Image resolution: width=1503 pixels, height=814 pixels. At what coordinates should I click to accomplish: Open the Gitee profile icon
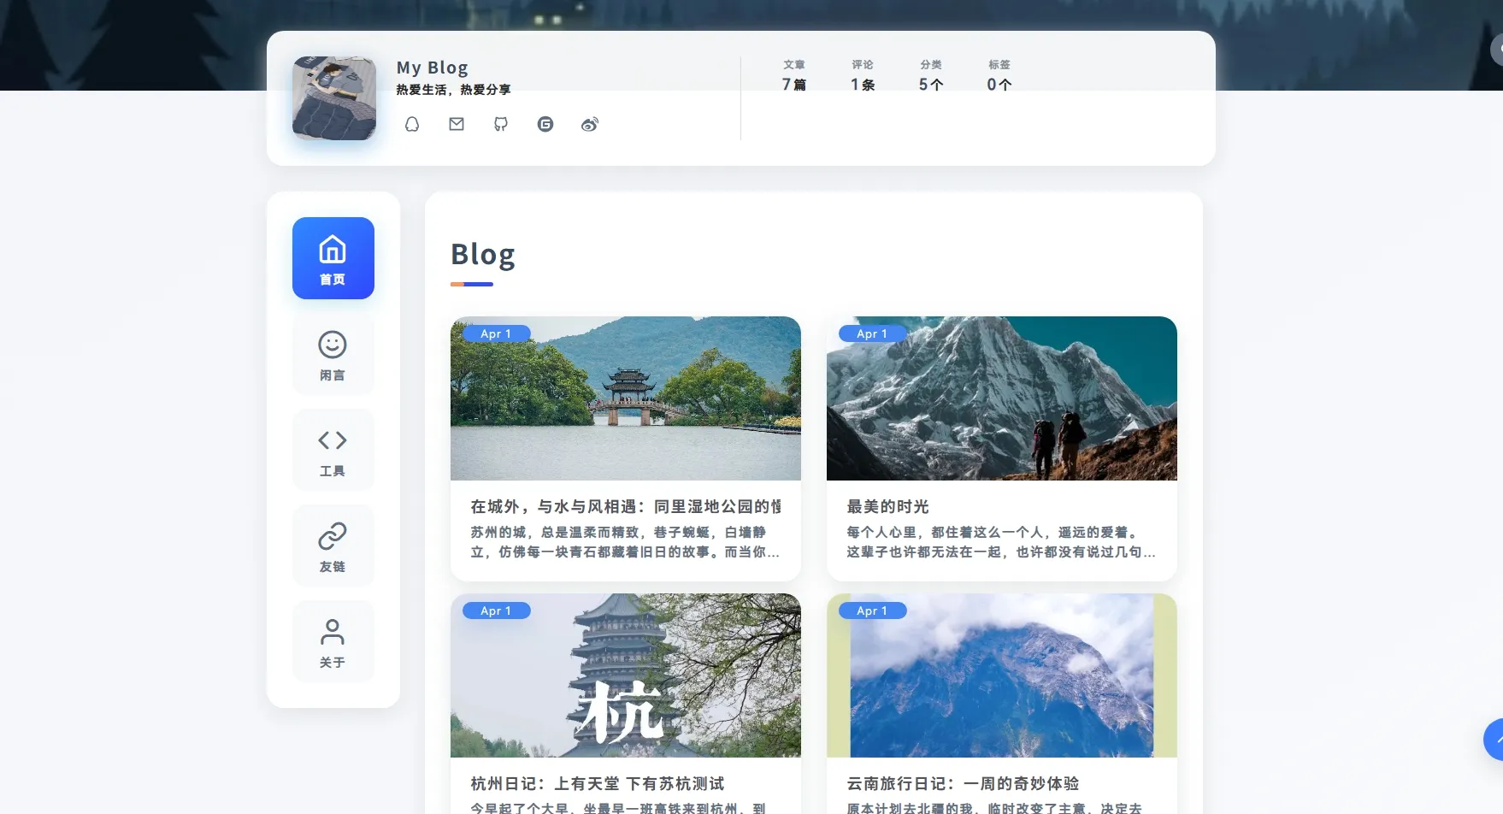[x=545, y=124]
